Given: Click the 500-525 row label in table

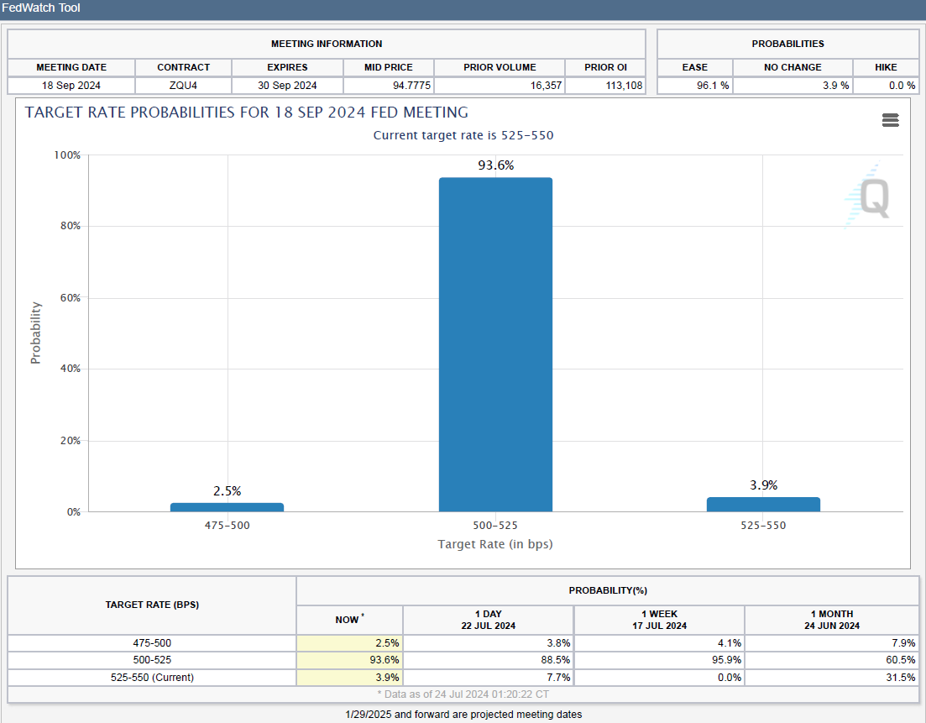Looking at the screenshot, I should coord(152,660).
